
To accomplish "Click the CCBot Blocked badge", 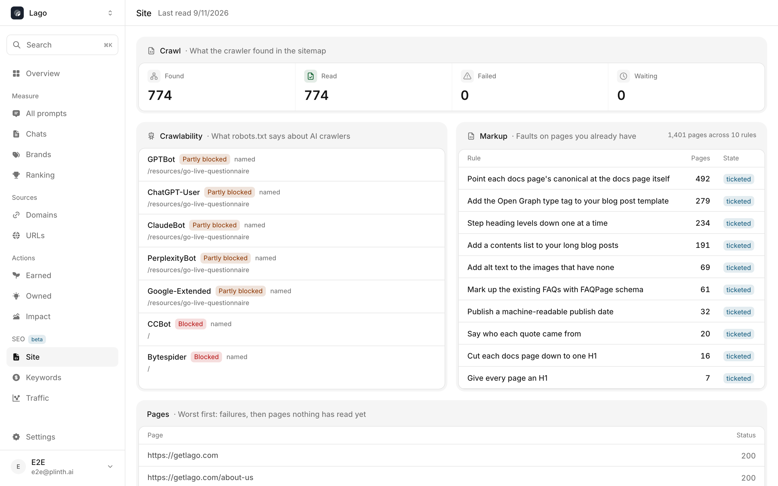I will (x=190, y=324).
